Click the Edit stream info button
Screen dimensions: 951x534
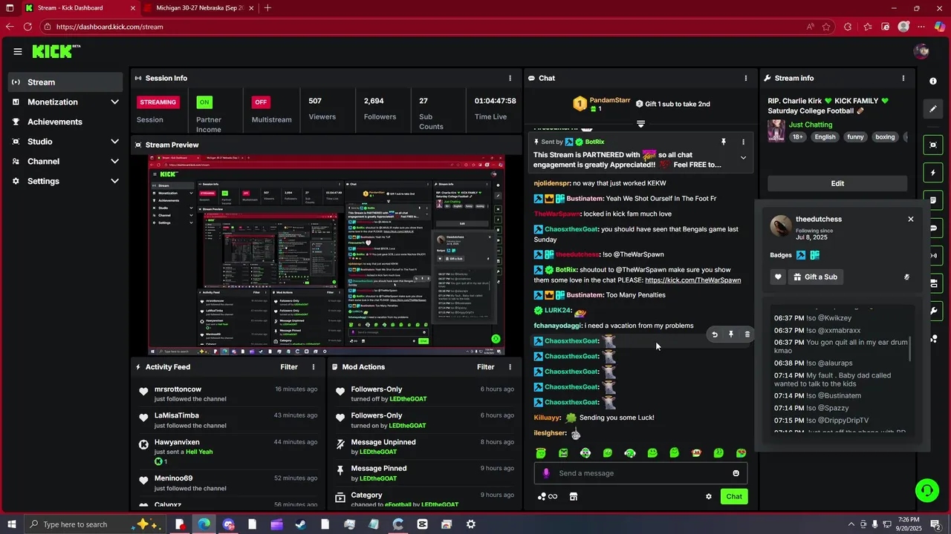[837, 183]
